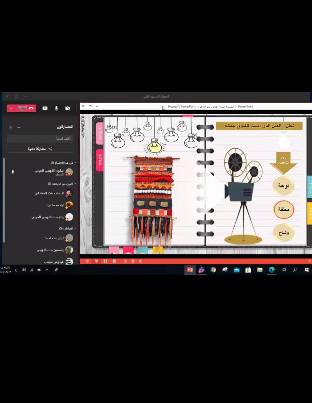Click the leftmost presentation icon in PowerPoint status bar
Image resolution: width=312 pixels, height=403 pixels.
87,261
